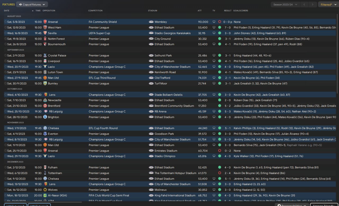Toggle the check circle for Sat, 5/8/2023
Viewport: 339px width, 206px height.
[6, 22]
